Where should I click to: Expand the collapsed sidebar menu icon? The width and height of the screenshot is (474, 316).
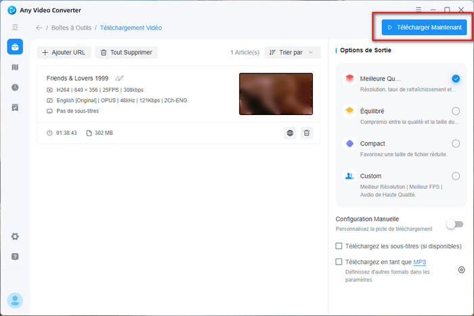[x=15, y=27]
